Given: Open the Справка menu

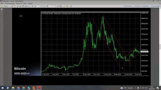Looking at the screenshot, I should pyautogui.click(x=30, y=3).
